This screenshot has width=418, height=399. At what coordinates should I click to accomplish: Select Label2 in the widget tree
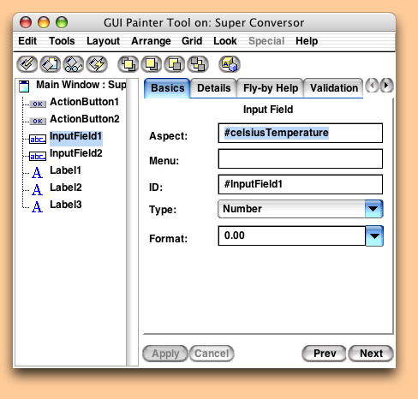[x=66, y=188]
